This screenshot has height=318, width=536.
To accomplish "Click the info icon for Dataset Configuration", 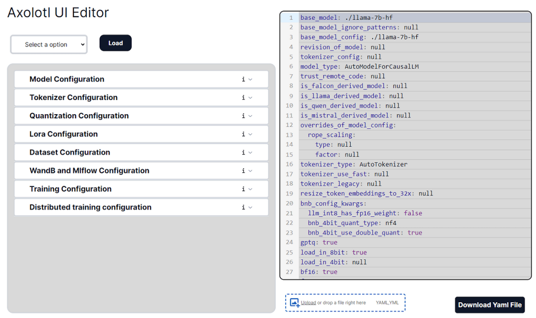I will (243, 153).
